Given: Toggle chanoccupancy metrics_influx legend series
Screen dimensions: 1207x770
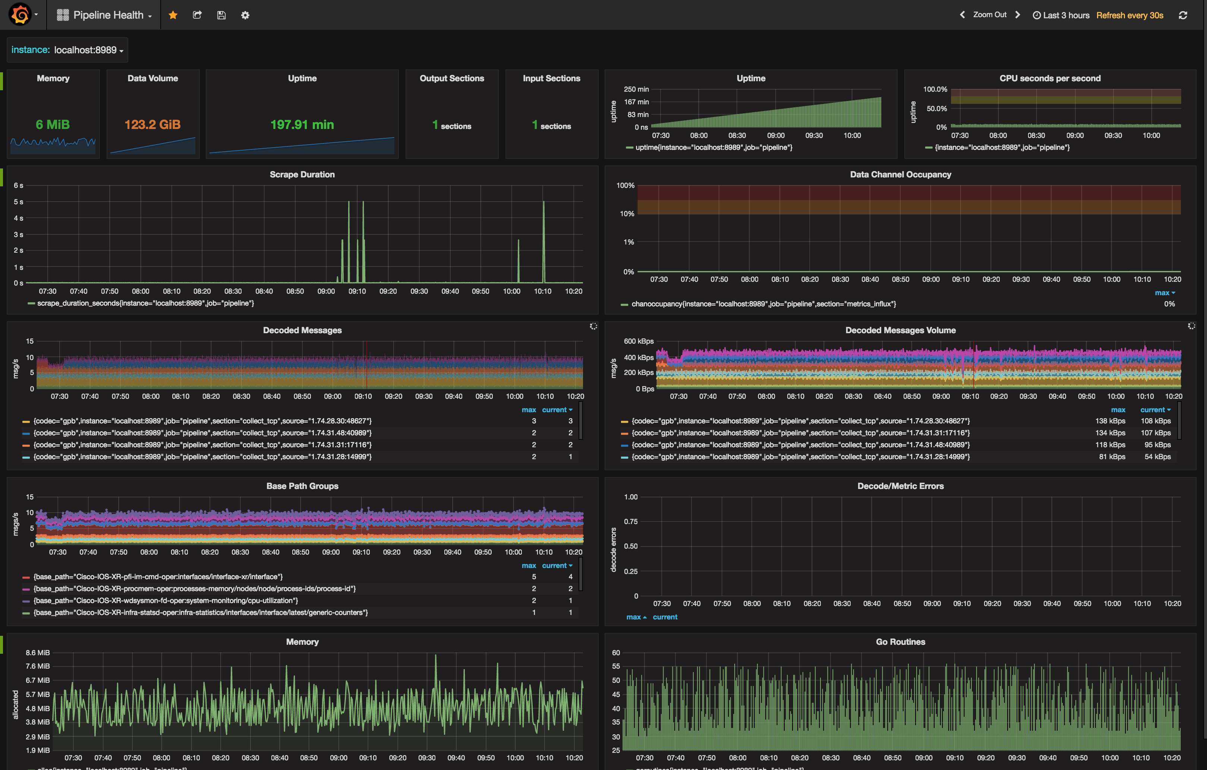Looking at the screenshot, I should pyautogui.click(x=763, y=304).
